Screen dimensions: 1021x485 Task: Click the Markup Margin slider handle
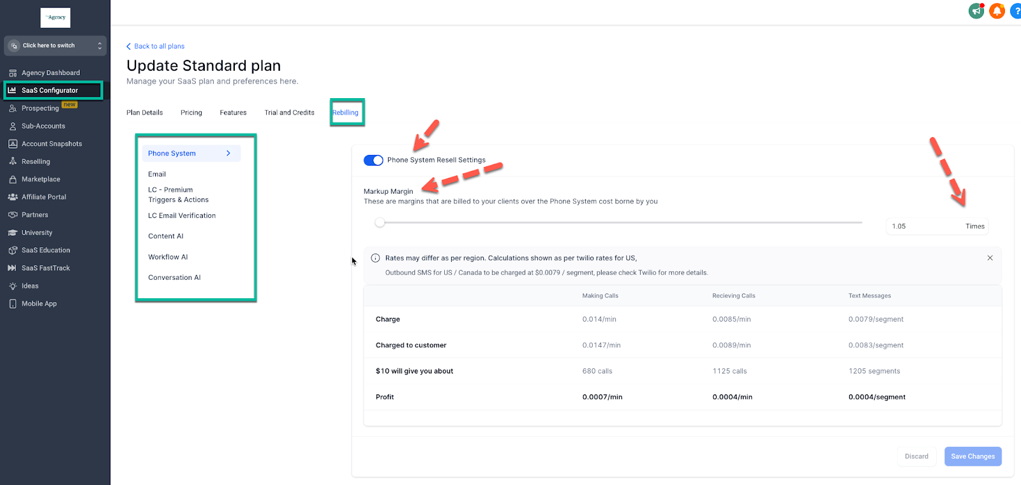380,222
